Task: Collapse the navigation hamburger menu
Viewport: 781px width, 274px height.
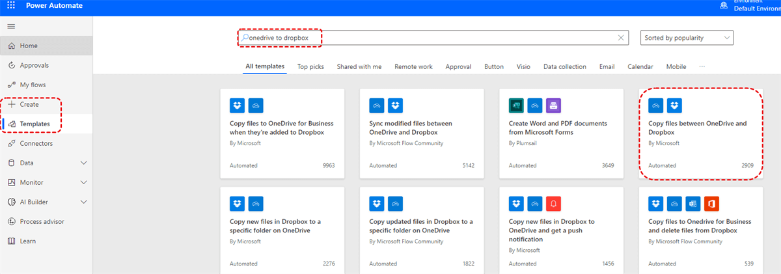Action: pyautogui.click(x=11, y=26)
